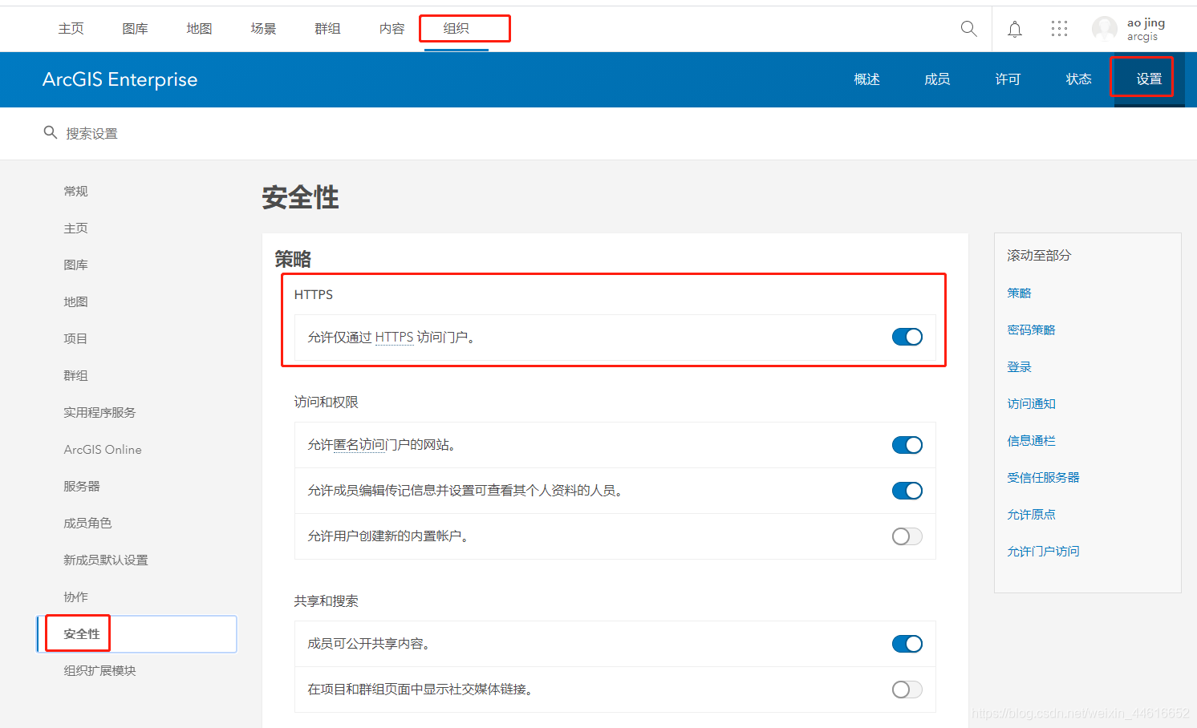1197x728 pixels.
Task: Jump to 密码策略 section link
Action: 1031,330
